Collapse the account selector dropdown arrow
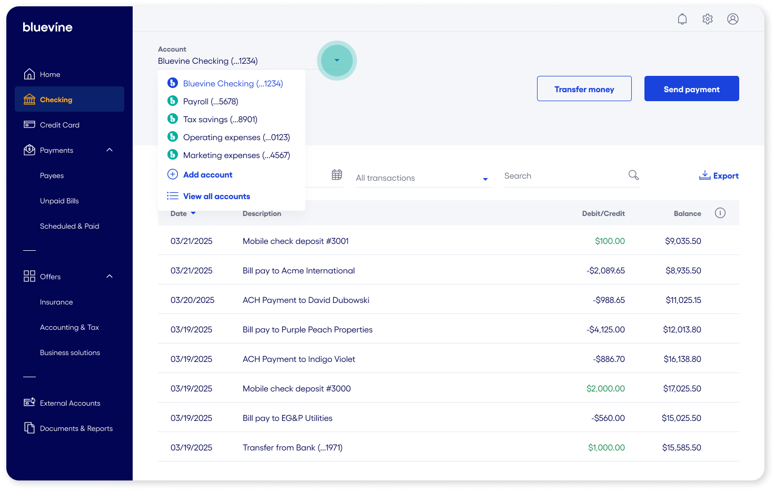The image size is (775, 491). pos(336,61)
